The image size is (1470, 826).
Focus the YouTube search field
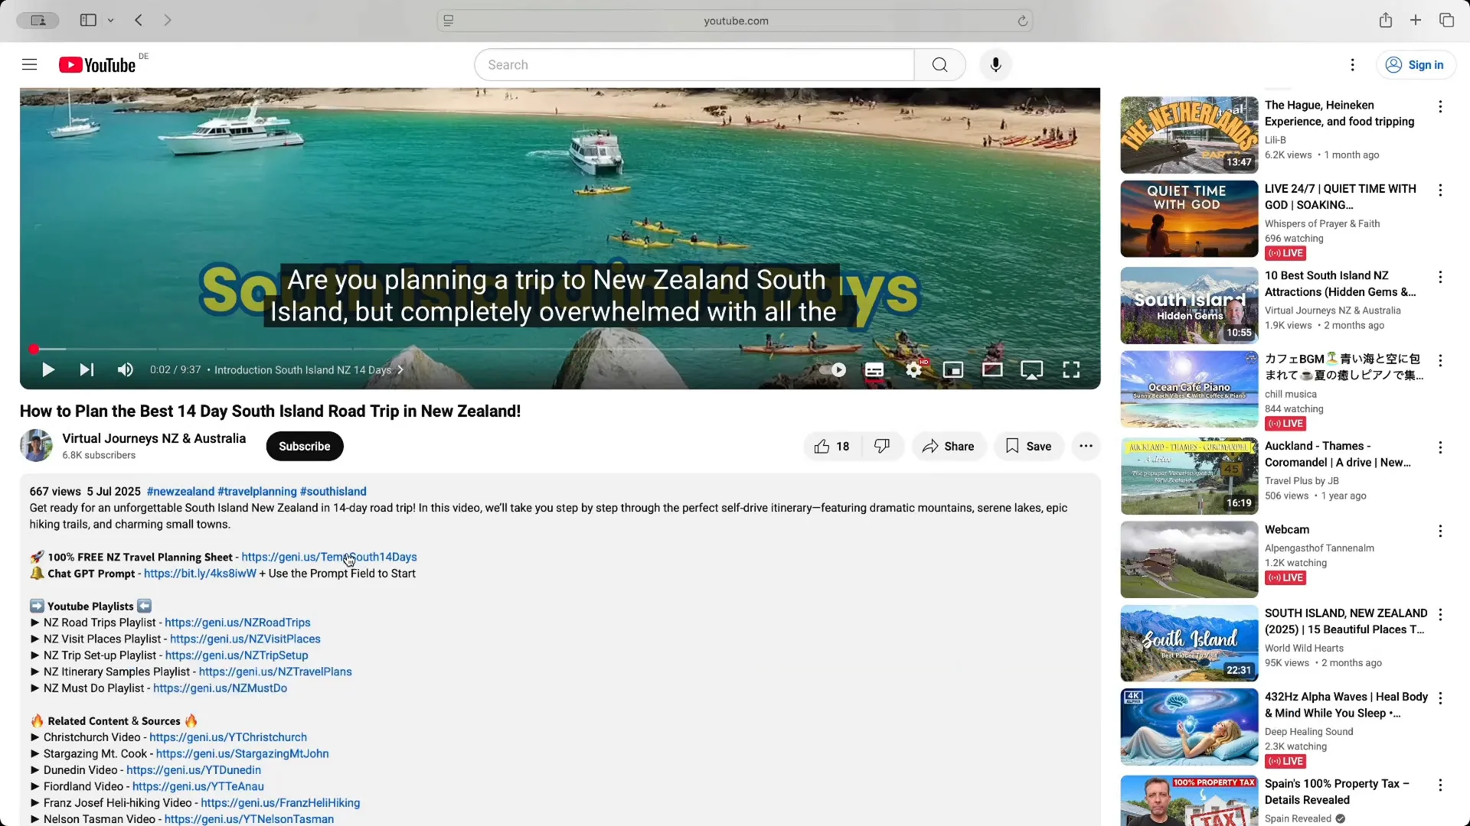[694, 65]
